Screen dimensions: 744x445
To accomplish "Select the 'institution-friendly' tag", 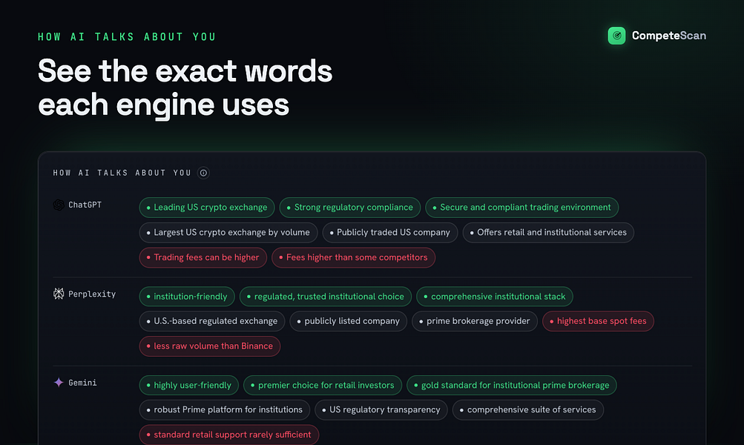I will 187,297.
